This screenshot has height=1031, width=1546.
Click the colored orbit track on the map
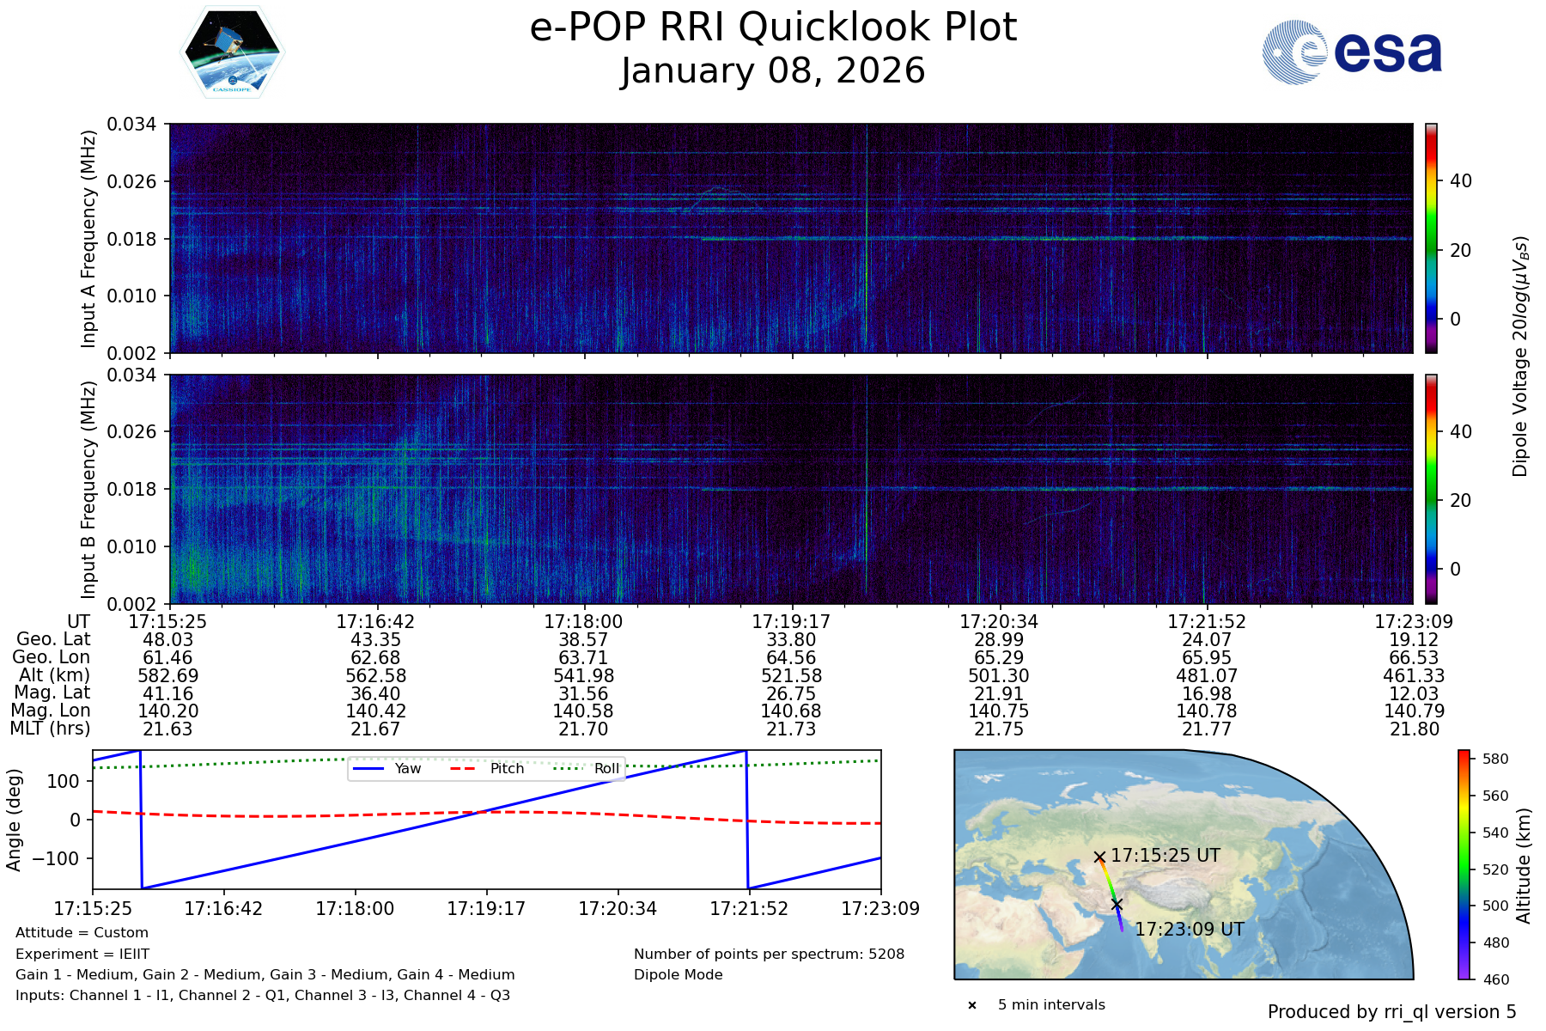click(1109, 885)
